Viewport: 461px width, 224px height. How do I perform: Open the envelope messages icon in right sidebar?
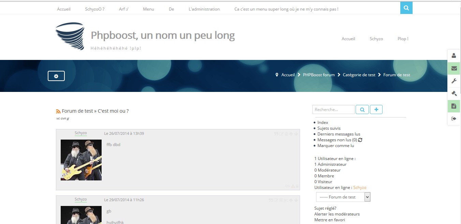coord(454,68)
